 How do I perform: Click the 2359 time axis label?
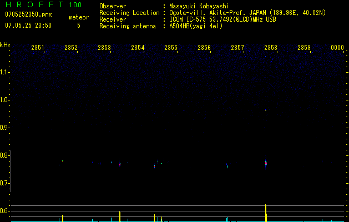(x=304, y=47)
